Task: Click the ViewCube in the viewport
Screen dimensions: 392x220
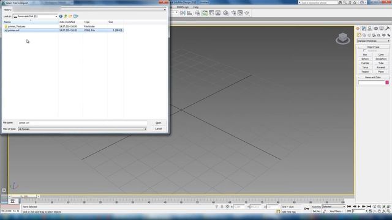Action: (343, 38)
